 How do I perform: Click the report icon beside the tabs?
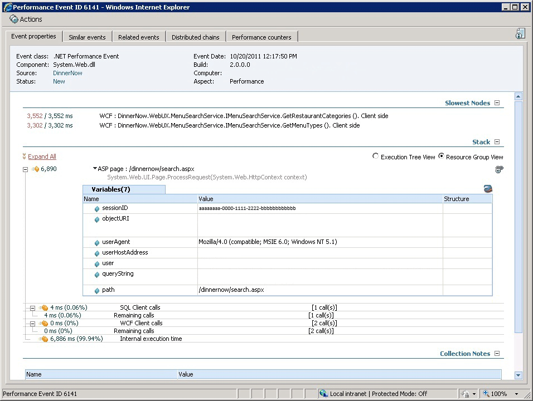tap(520, 33)
